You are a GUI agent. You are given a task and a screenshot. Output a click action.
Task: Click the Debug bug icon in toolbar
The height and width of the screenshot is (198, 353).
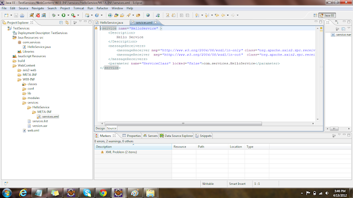(54, 15)
